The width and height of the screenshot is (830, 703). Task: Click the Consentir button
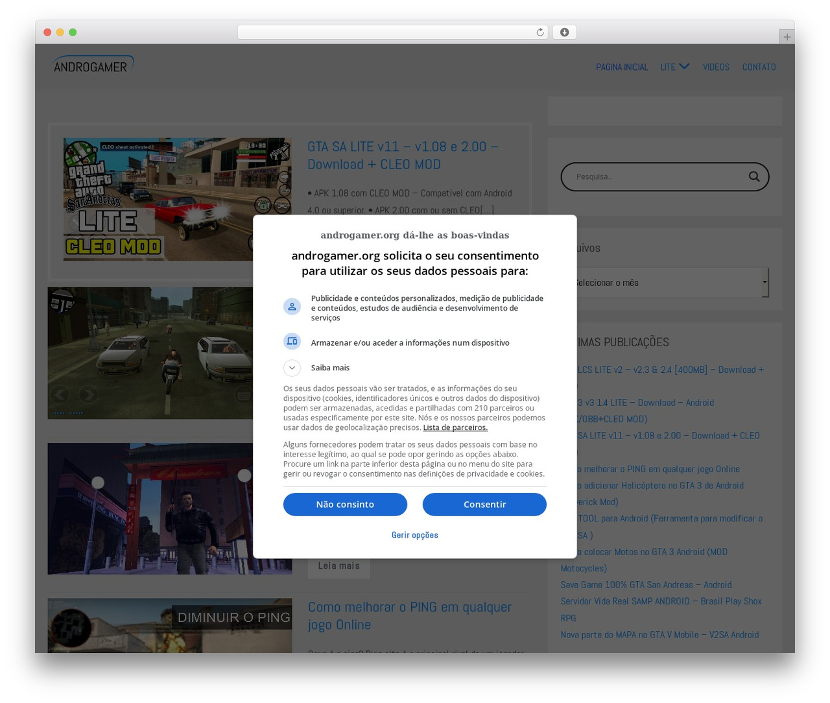484,505
